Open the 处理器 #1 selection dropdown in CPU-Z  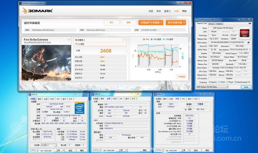(49, 145)
